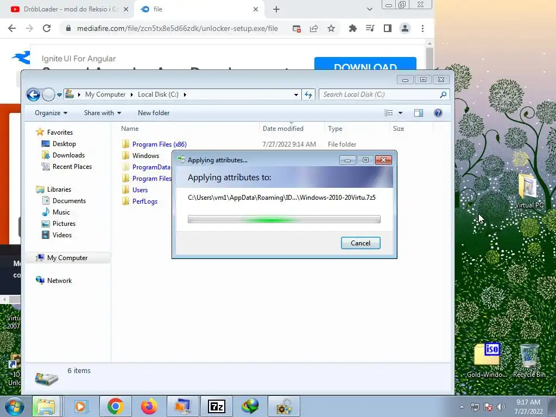Click Chrome address bar URL
The height and width of the screenshot is (417, 556).
tap(178, 28)
